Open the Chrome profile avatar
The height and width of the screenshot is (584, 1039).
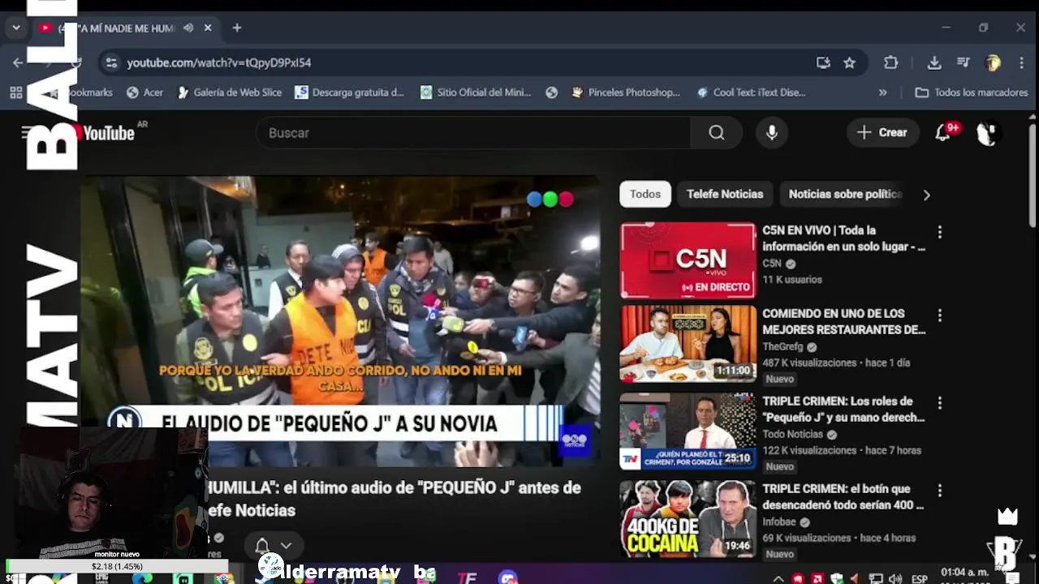(992, 62)
